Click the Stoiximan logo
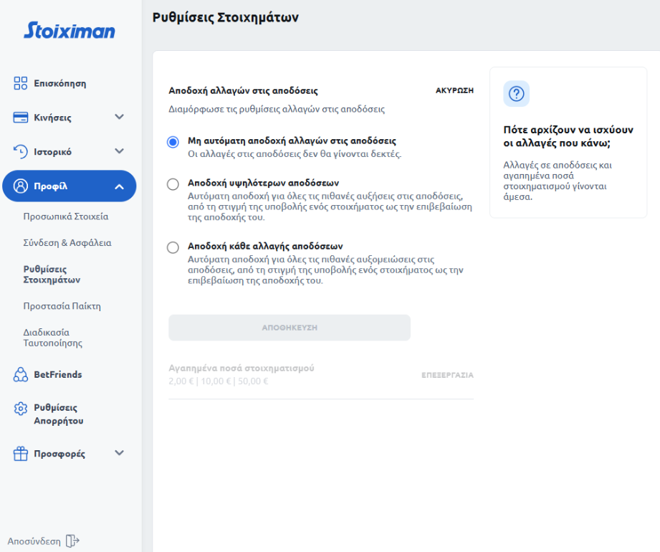 69,30
